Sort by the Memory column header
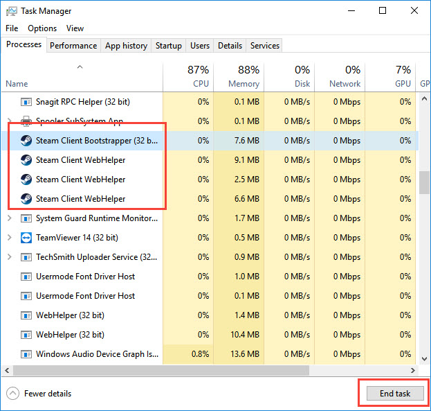The height and width of the screenshot is (411, 431). pos(239,77)
